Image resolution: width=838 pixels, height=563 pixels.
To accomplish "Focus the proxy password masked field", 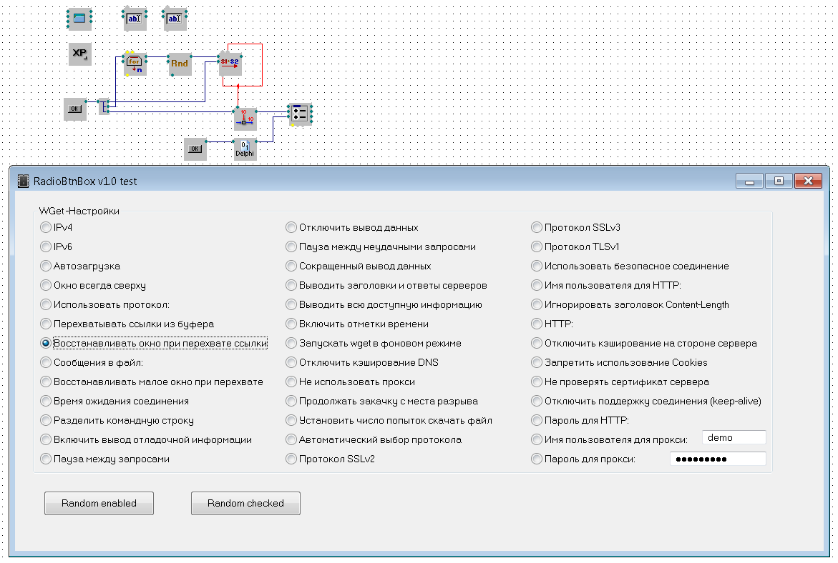I will 718,459.
